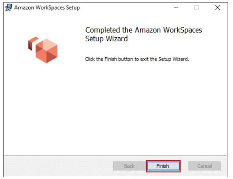Close the setup window with the X
This screenshot has width=233, height=179.
(218, 8)
